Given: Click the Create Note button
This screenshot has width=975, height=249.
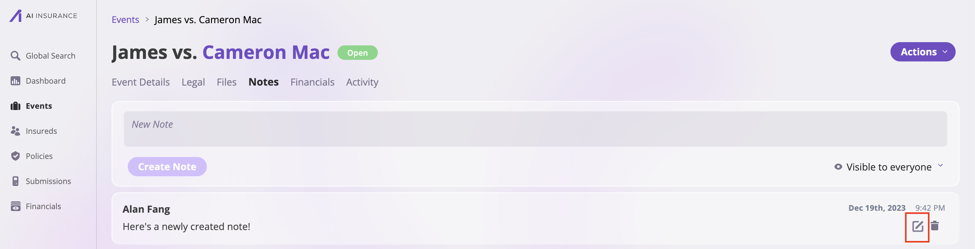Looking at the screenshot, I should click(167, 167).
